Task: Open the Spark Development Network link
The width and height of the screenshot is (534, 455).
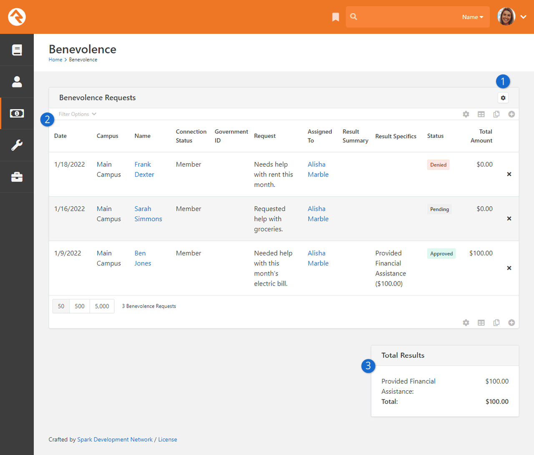Action: (115, 440)
